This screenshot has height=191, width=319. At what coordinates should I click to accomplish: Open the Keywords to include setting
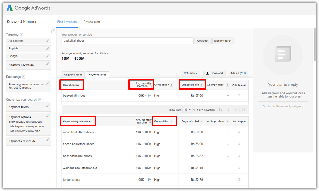29,141
